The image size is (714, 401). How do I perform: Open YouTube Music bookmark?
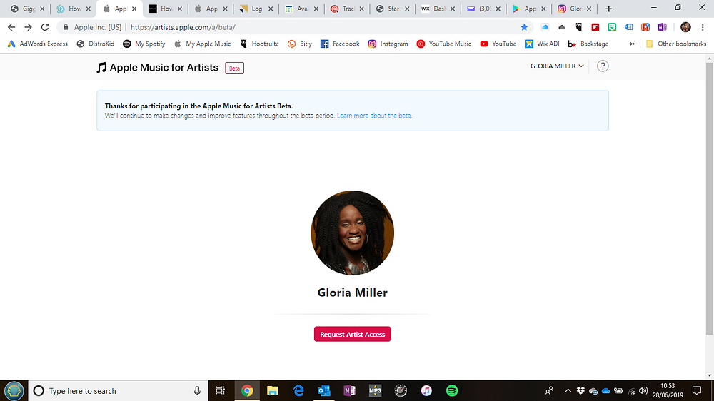[x=444, y=44]
